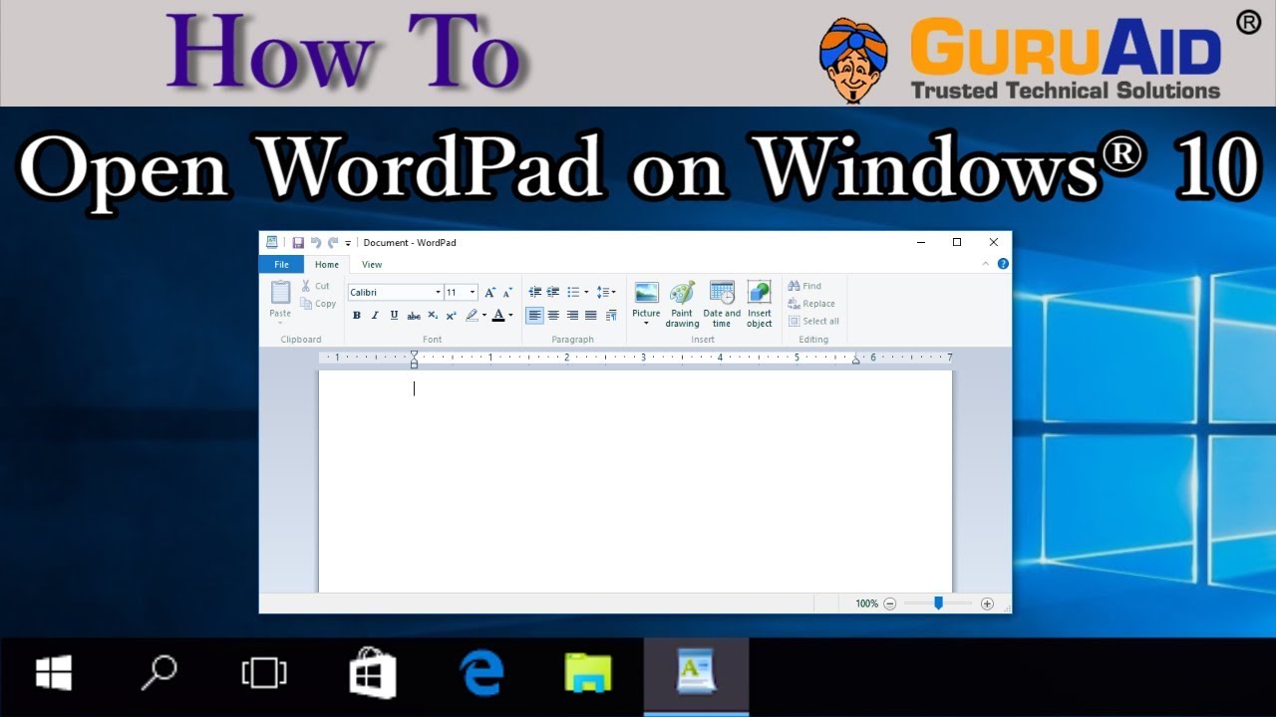1276x717 pixels.
Task: Select Align text right
Action: [572, 316]
